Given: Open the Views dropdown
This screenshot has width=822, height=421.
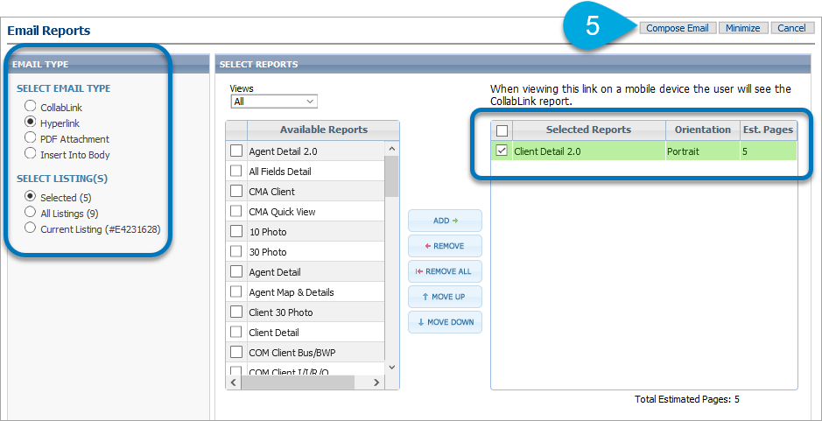Looking at the screenshot, I should [274, 102].
